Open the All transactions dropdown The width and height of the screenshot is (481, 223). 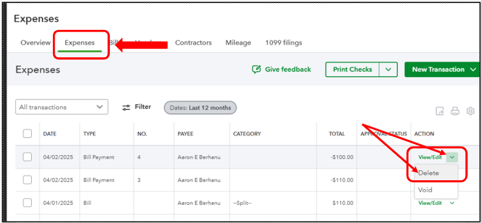tap(62, 107)
